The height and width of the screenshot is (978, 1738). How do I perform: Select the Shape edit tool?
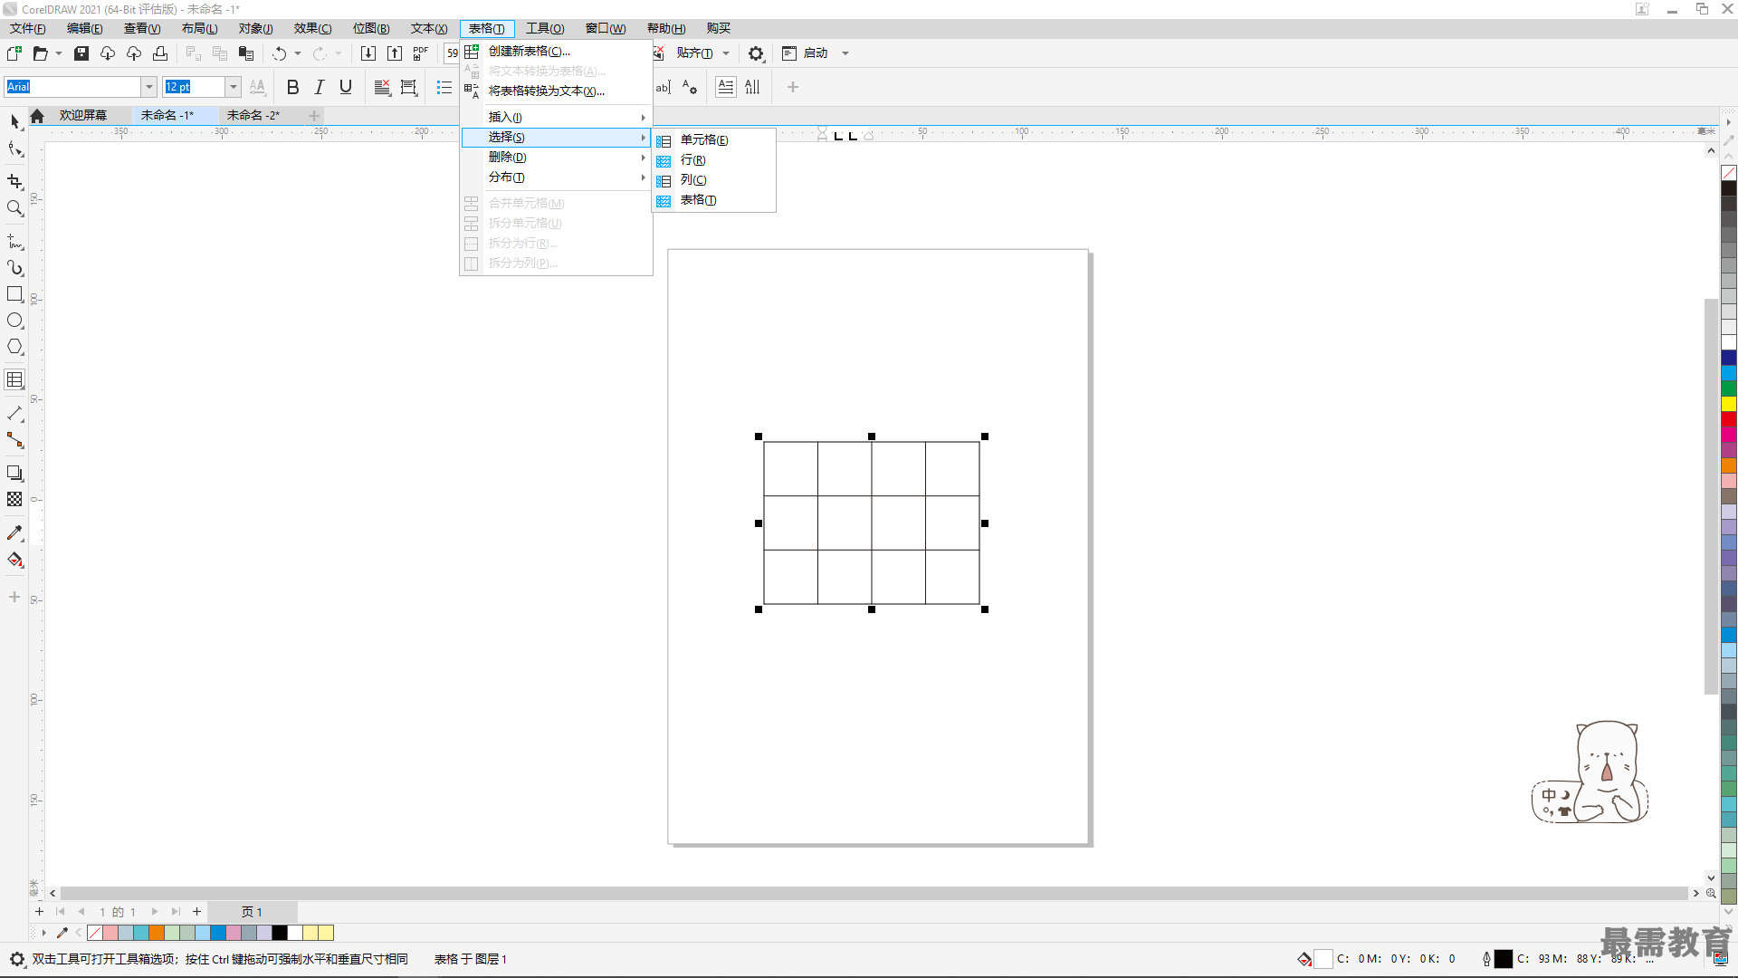pyautogui.click(x=14, y=149)
